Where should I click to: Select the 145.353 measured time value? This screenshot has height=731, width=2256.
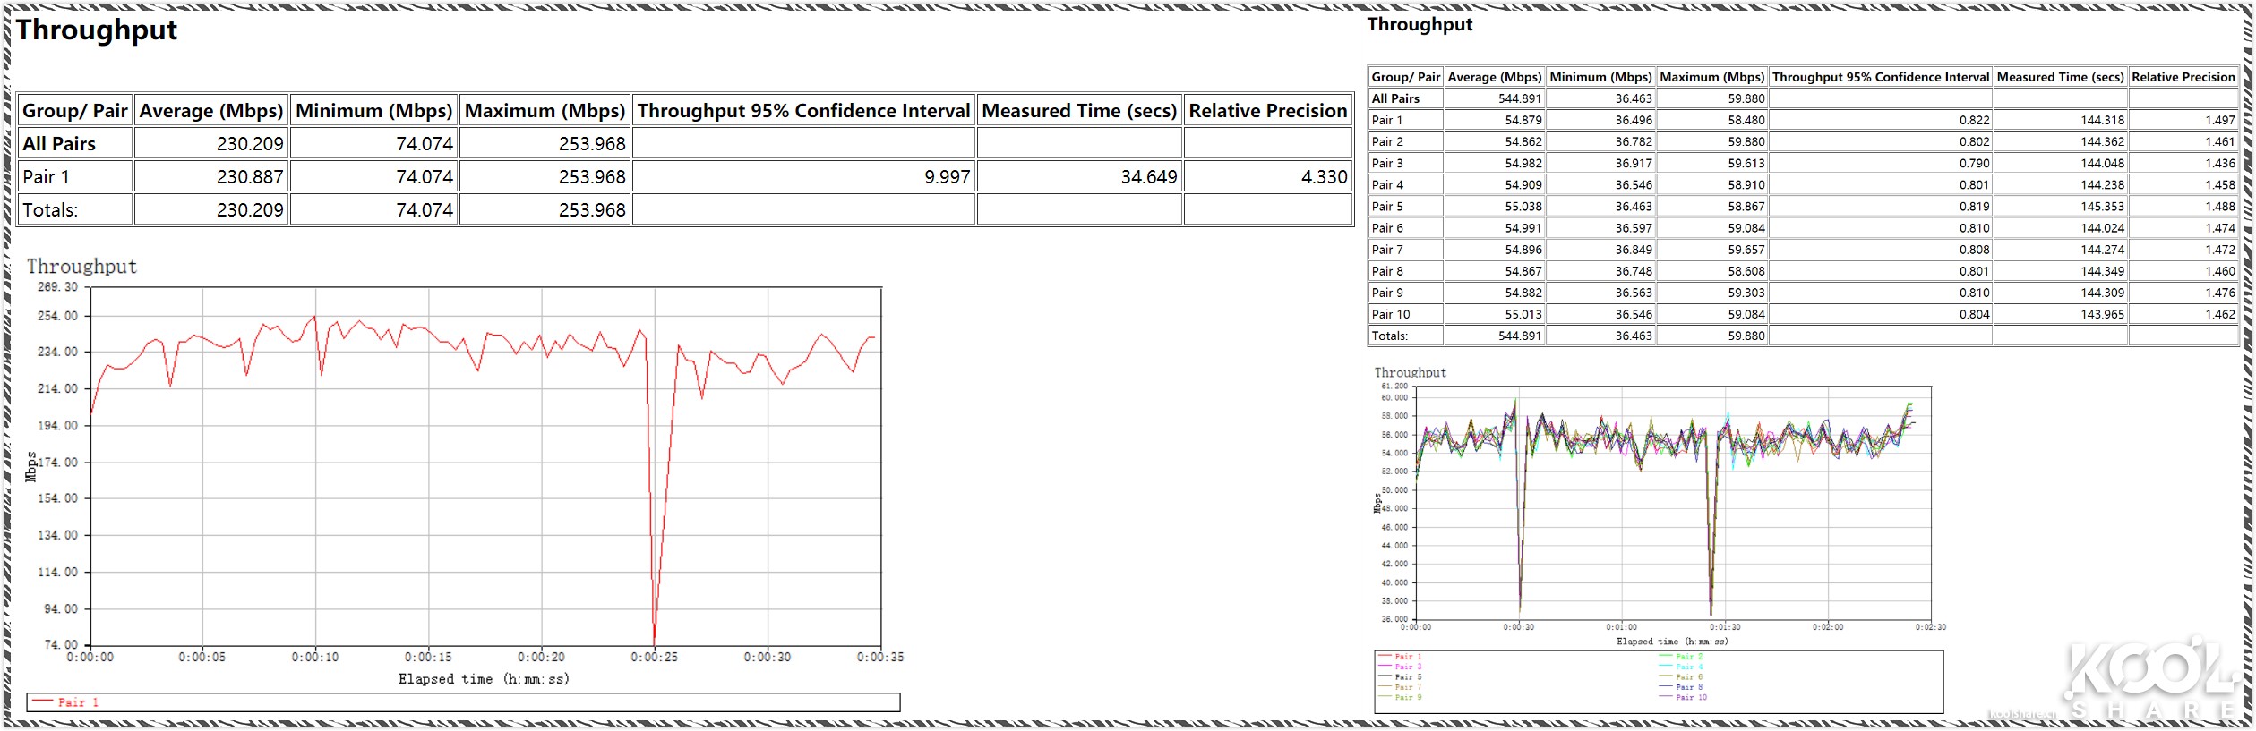tap(2102, 206)
